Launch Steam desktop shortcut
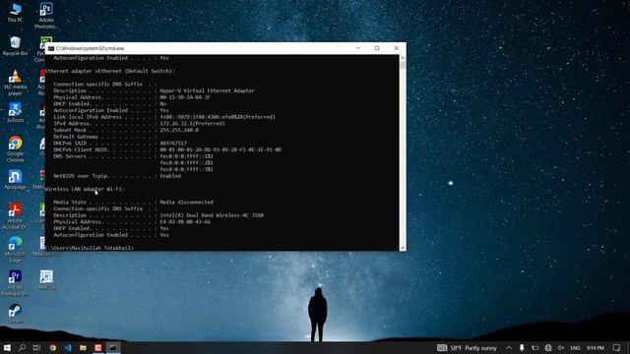The width and height of the screenshot is (630, 354). 15,314
